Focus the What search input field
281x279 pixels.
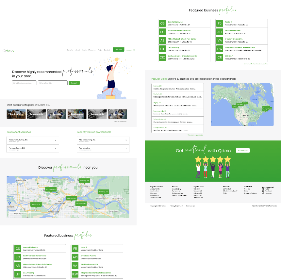pos(25,83)
